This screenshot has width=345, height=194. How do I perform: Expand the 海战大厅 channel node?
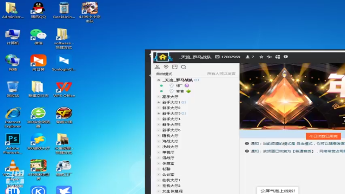click(159, 141)
